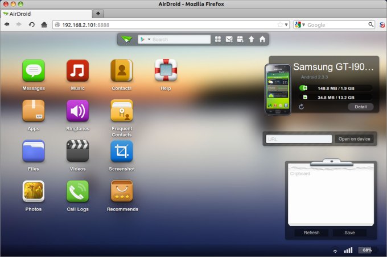This screenshot has width=387, height=257.
Task: Click the Firefox reload button
Action: click(32, 24)
